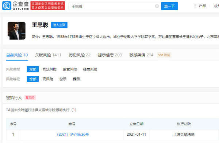Open the 产品 grid menu icon
Viewport: 219px width, 143px height.
pyautogui.click(x=196, y=6)
